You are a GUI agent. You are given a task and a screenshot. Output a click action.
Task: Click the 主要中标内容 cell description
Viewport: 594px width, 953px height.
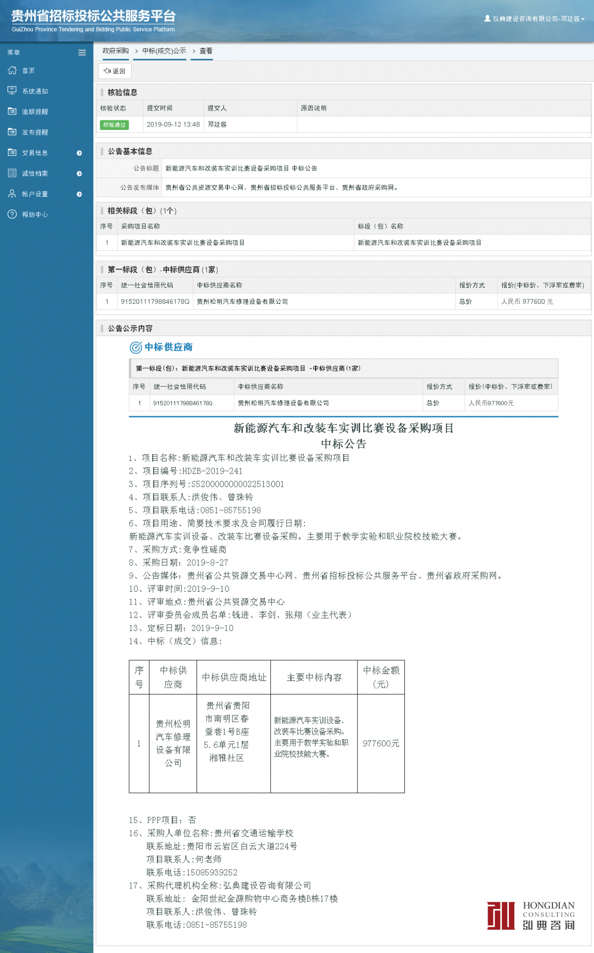click(311, 737)
